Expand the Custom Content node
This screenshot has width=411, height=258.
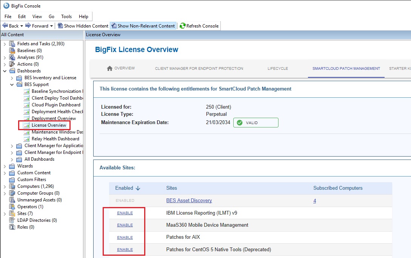tap(5, 173)
